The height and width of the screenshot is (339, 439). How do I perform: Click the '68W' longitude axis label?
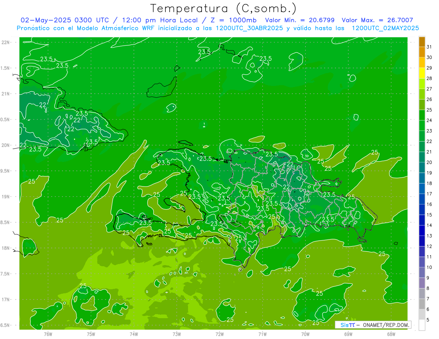click(x=391, y=334)
